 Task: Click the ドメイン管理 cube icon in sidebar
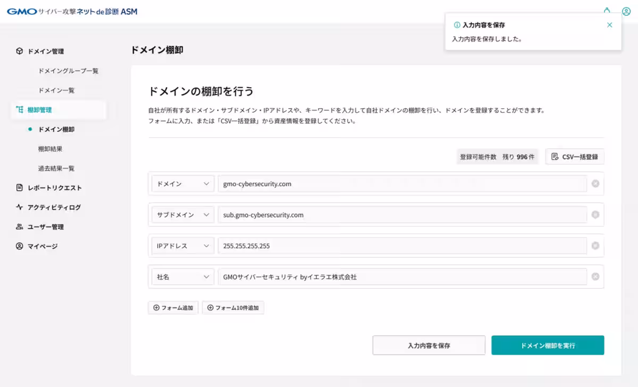20,51
